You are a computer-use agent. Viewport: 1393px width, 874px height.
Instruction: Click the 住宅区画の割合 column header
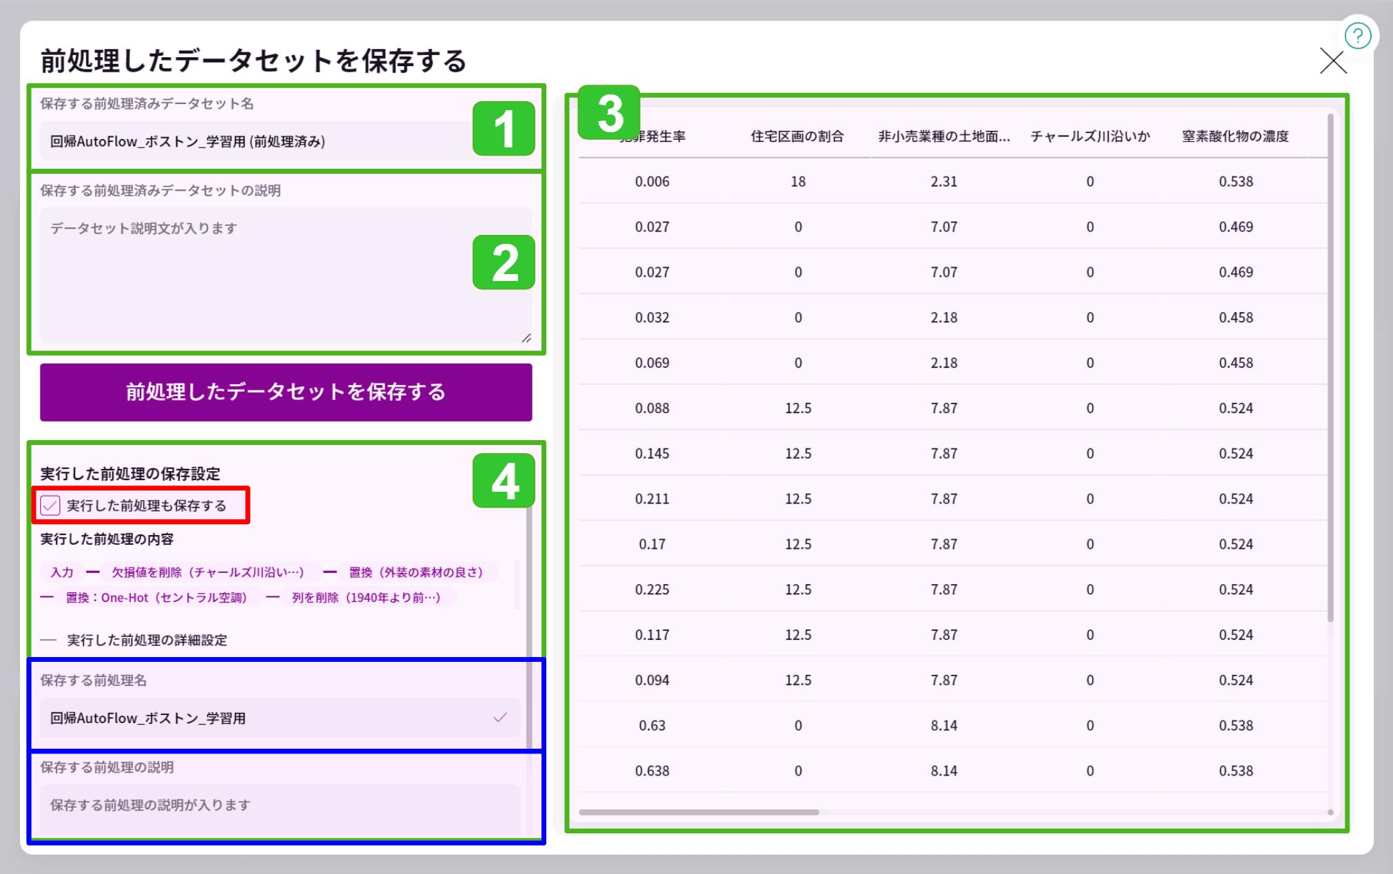[798, 136]
